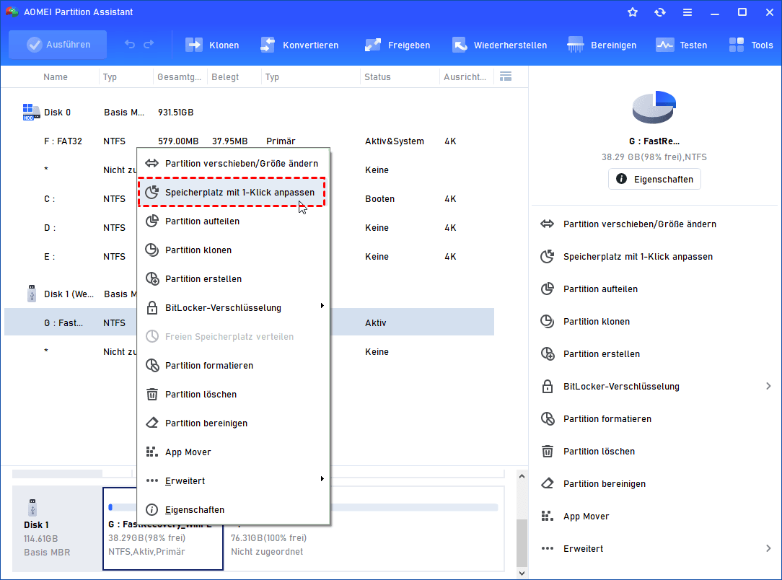
Task: Open the Tools toolbar menu
Action: [750, 45]
